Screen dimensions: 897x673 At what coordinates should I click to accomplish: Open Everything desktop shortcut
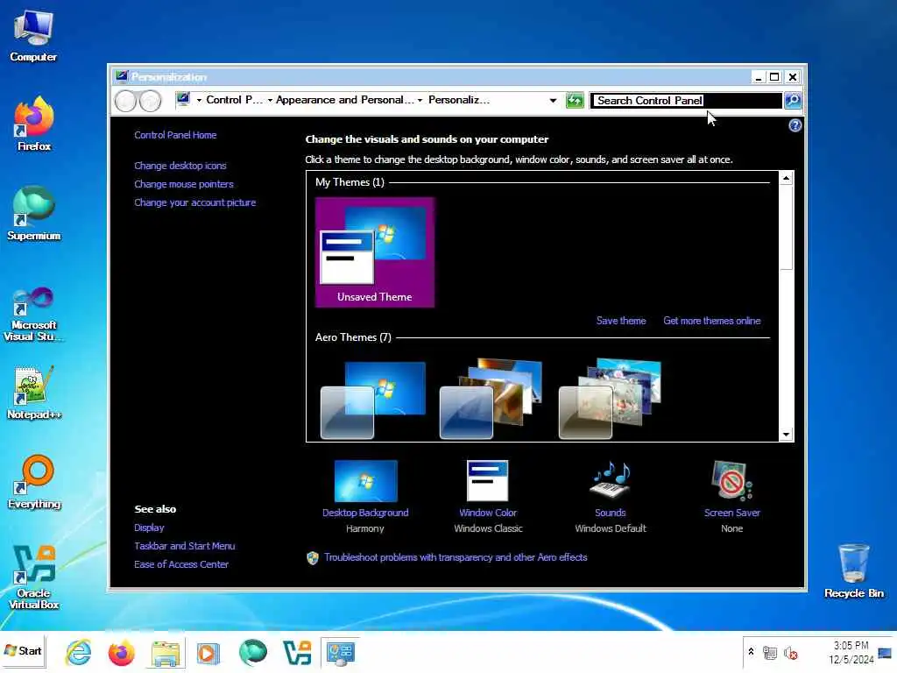[x=34, y=482]
